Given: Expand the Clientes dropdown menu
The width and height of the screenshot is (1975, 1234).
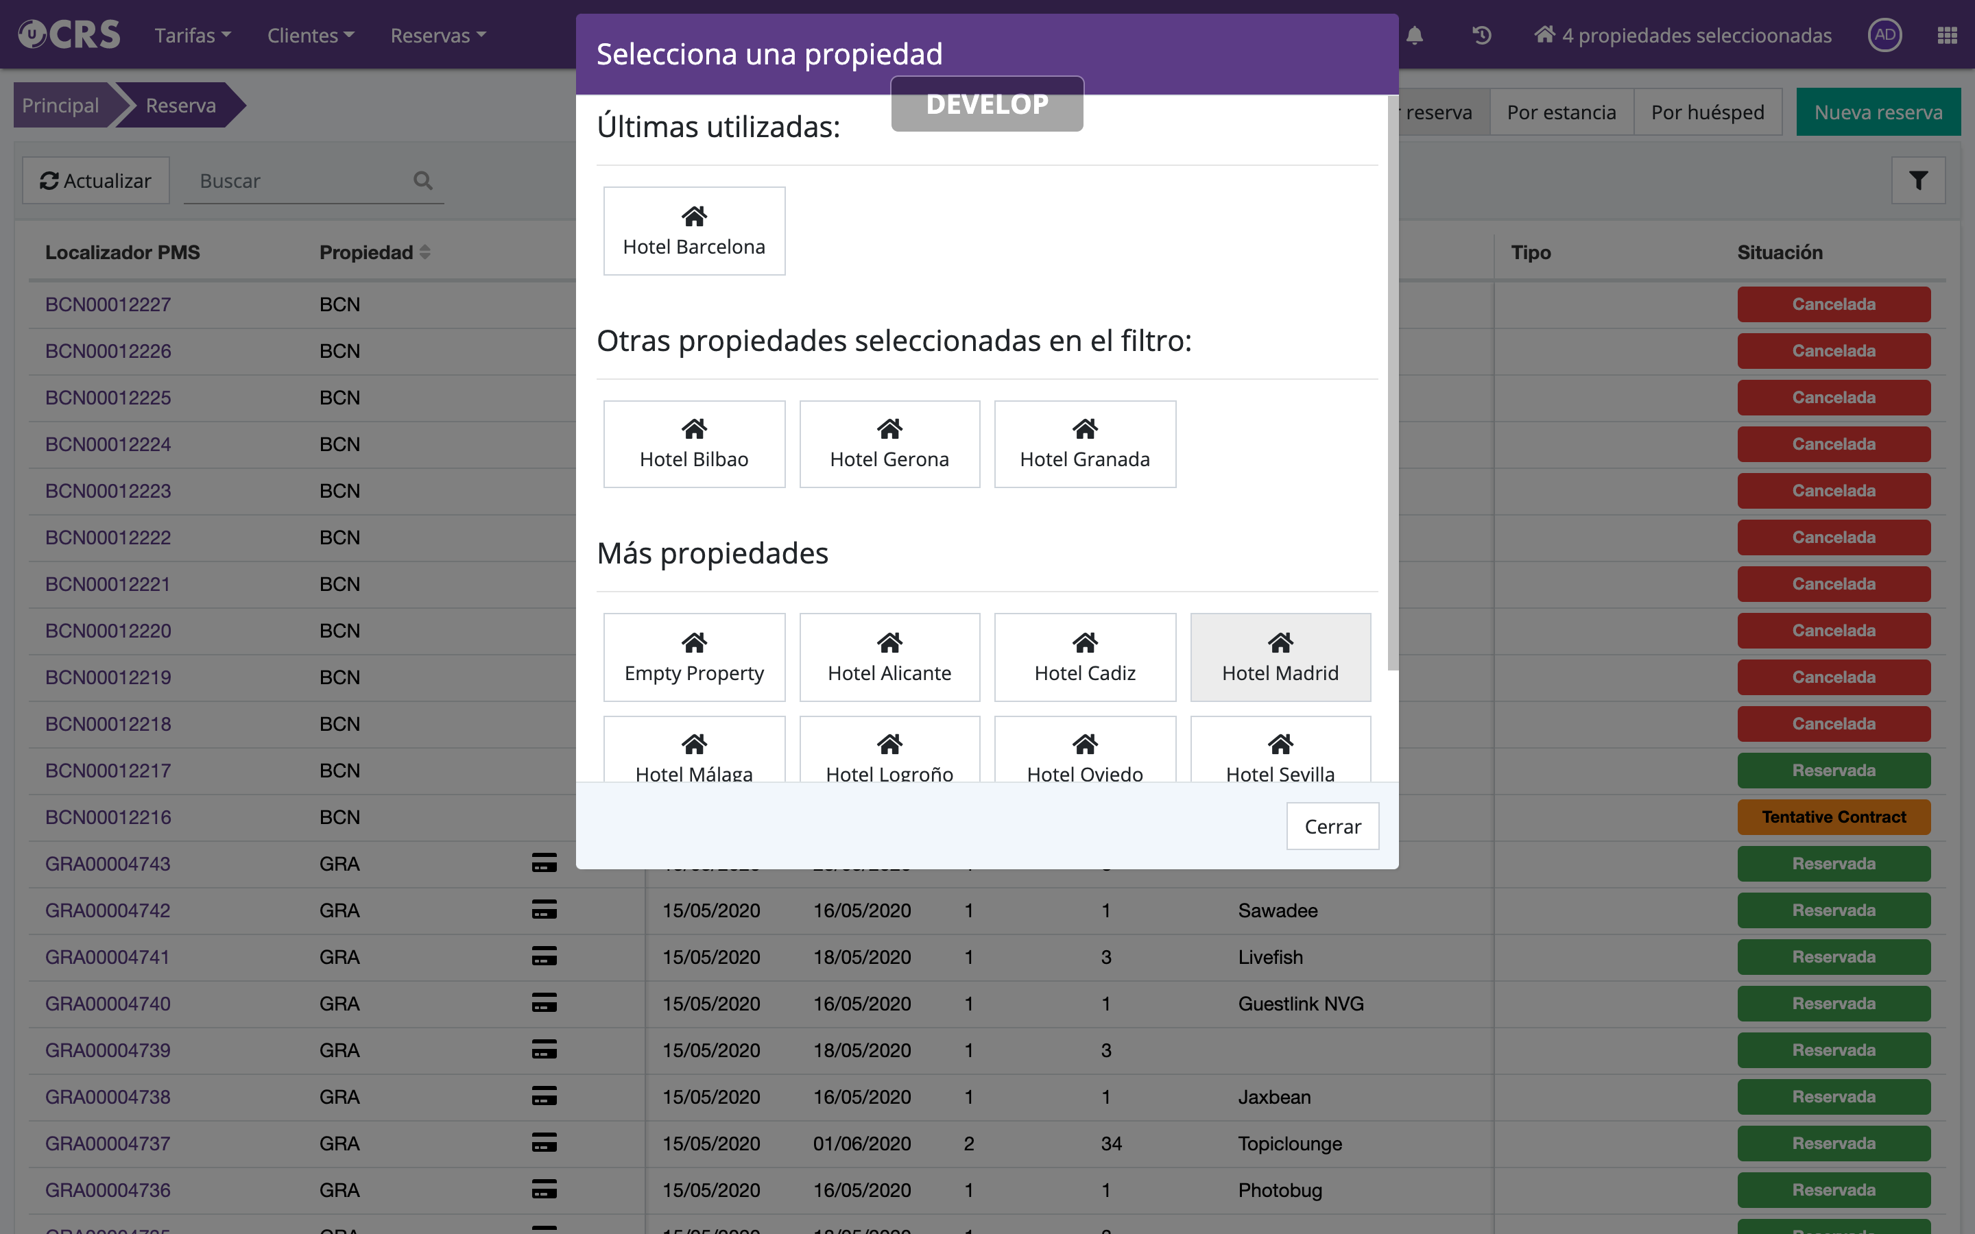Looking at the screenshot, I should click(x=310, y=35).
